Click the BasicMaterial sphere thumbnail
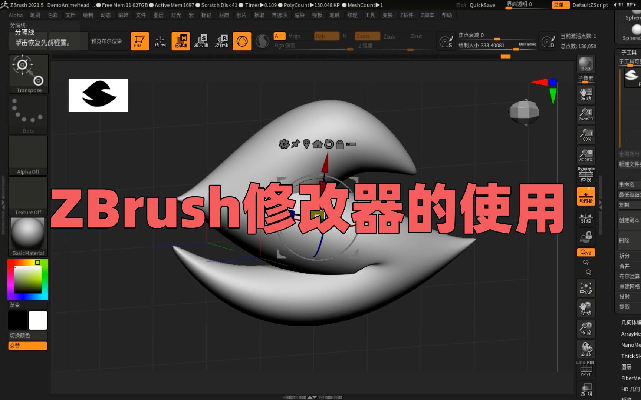Image resolution: width=641 pixels, height=400 pixels. click(x=27, y=233)
